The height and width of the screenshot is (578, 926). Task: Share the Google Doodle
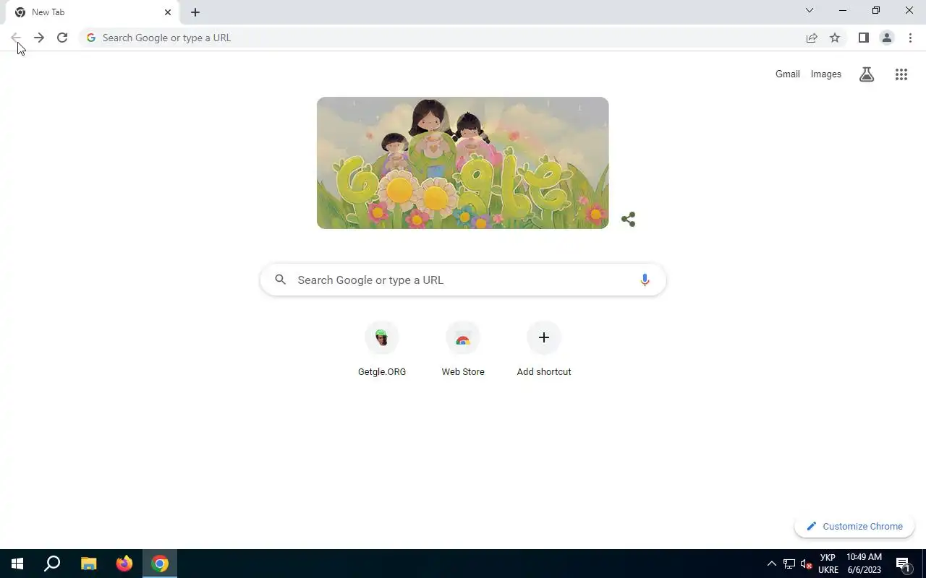point(628,219)
